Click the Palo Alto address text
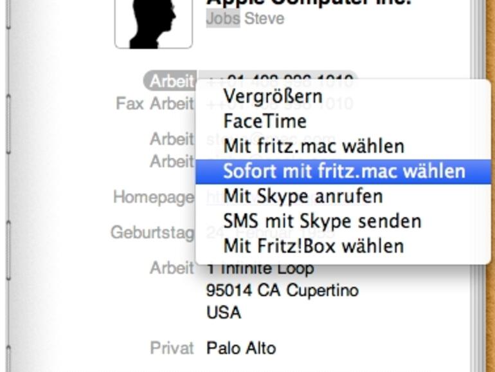Screen dimensions: 495x372 pyautogui.click(x=241, y=348)
